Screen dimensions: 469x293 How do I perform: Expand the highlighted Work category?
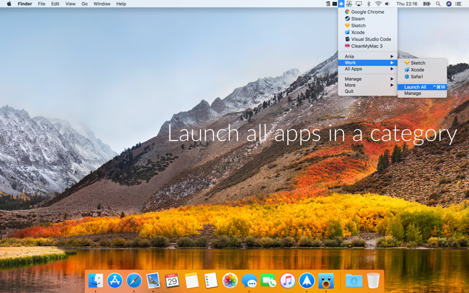pyautogui.click(x=368, y=63)
